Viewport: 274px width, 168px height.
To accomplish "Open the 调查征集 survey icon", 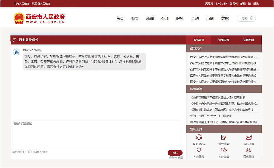I will [x=224, y=137].
